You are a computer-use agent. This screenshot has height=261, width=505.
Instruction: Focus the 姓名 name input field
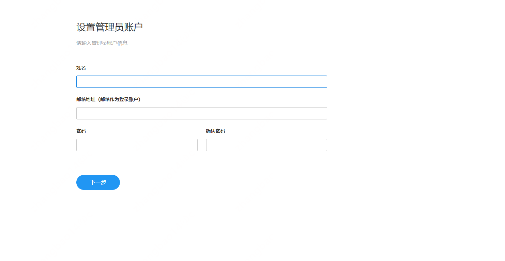[x=202, y=82]
